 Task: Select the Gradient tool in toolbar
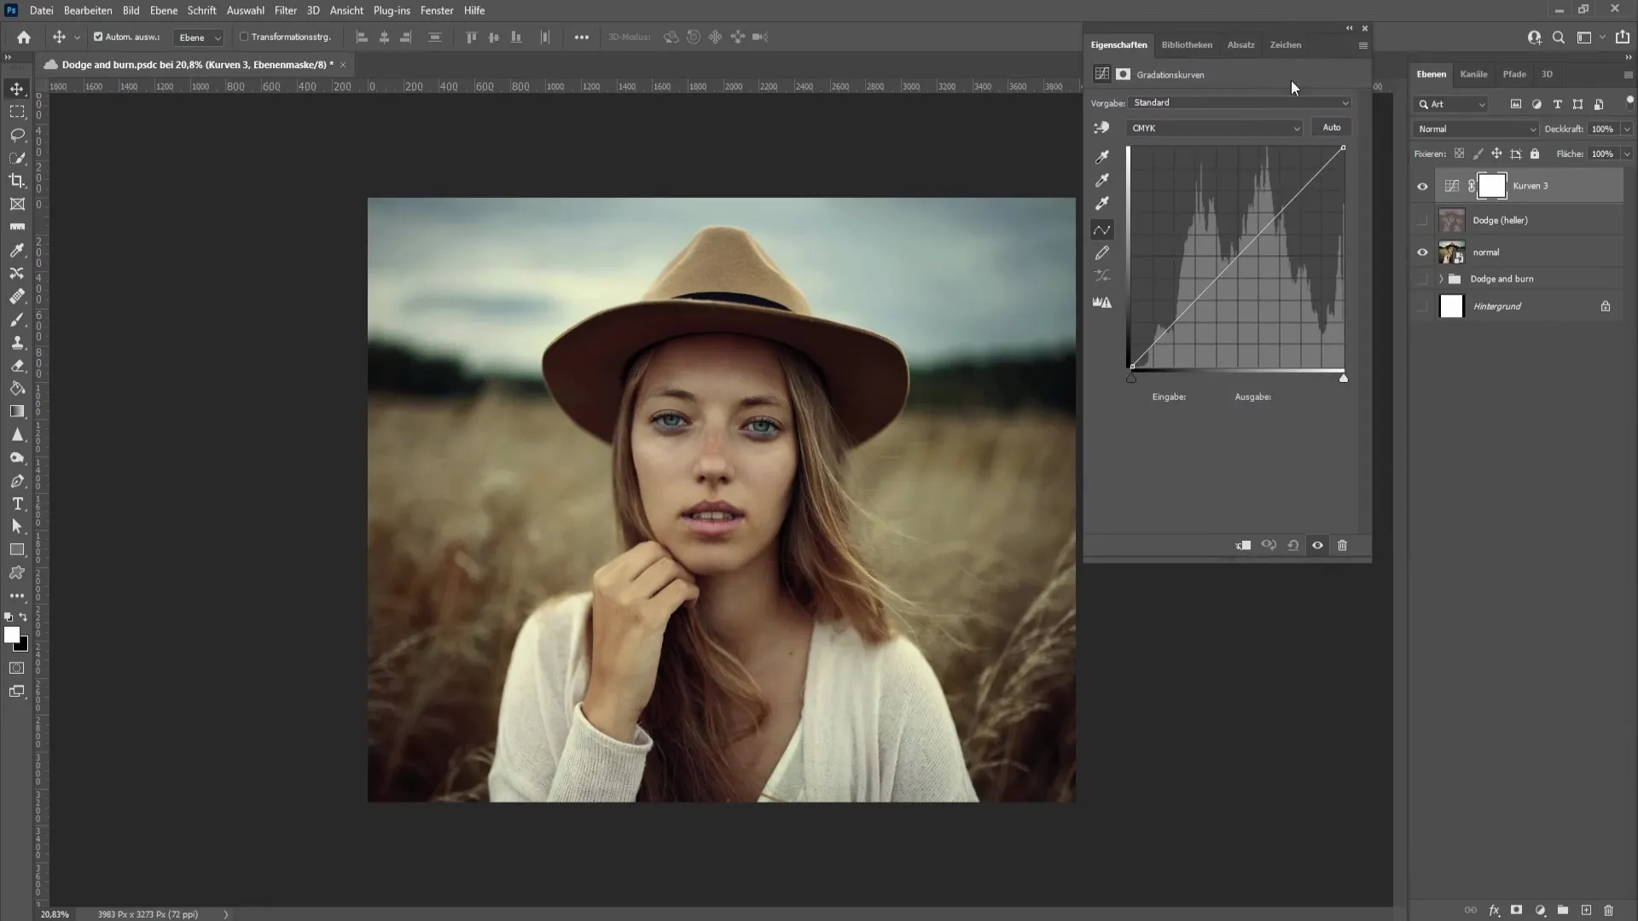point(17,410)
